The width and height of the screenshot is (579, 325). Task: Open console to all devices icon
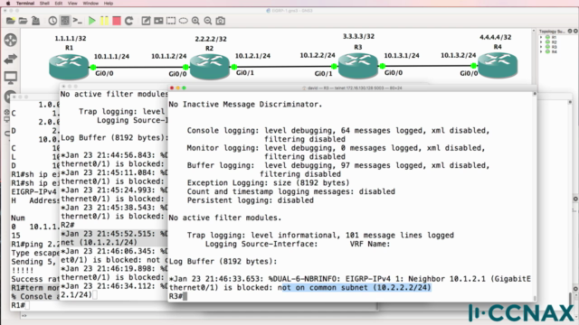click(x=77, y=21)
